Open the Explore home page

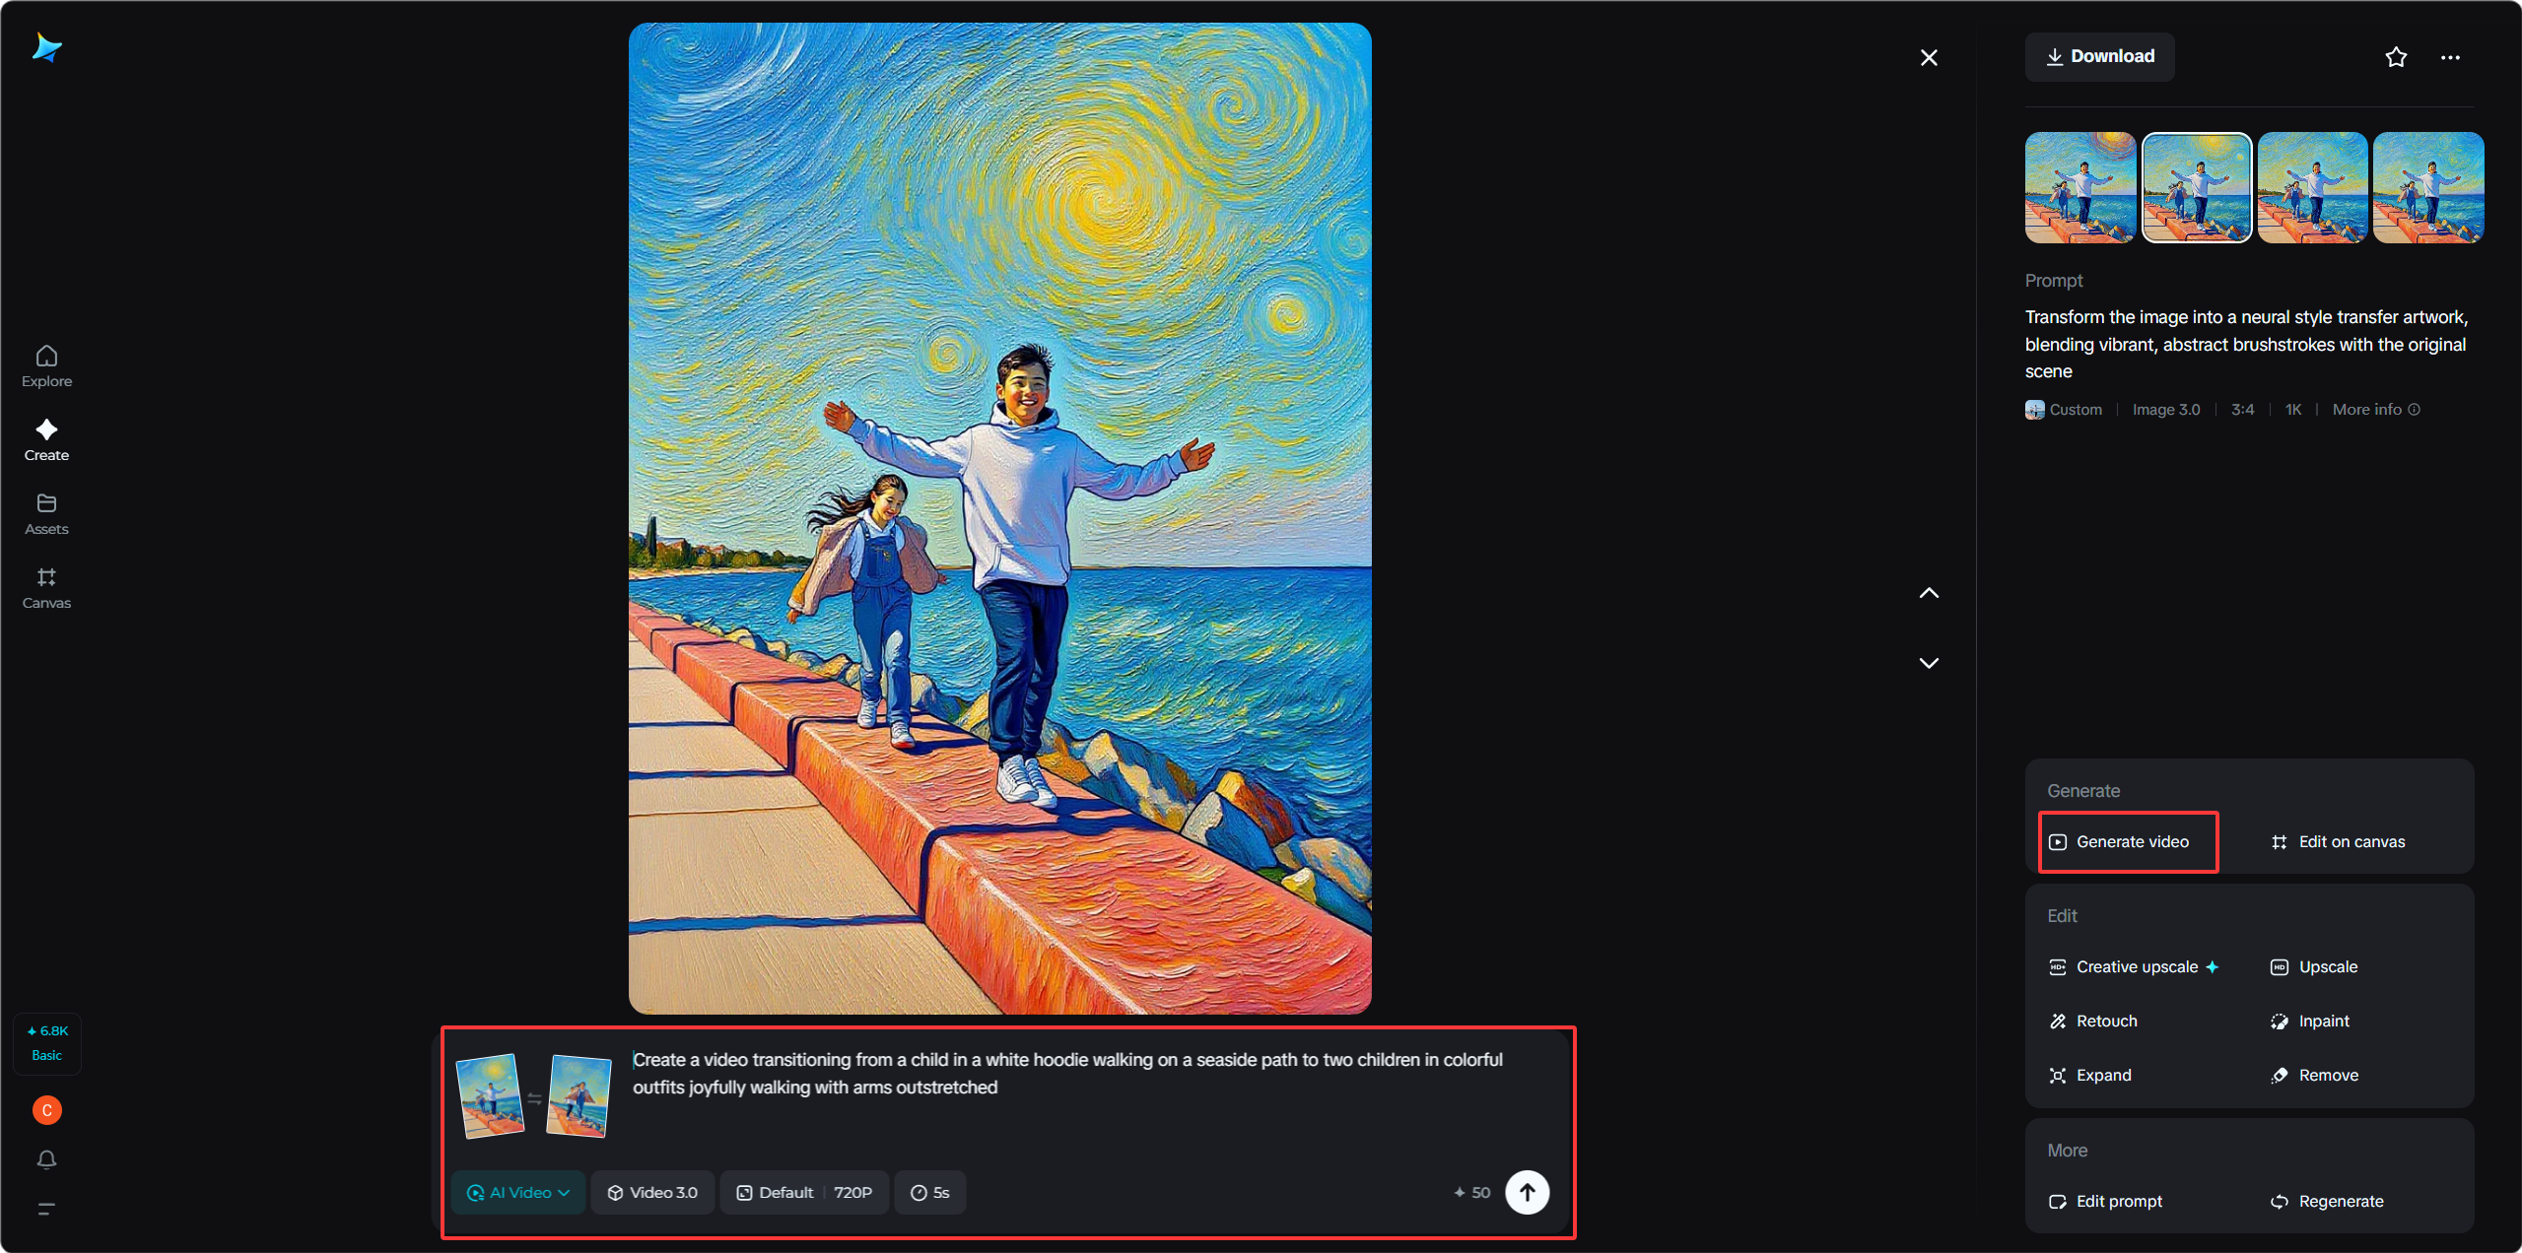(x=46, y=366)
